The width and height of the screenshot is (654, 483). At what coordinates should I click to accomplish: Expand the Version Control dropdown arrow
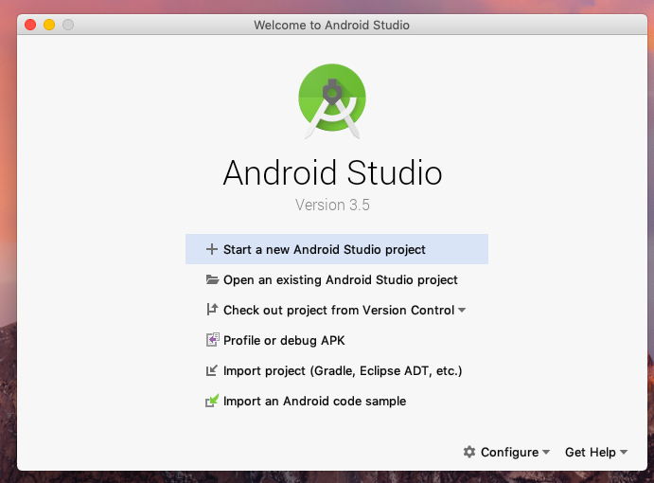[462, 311]
